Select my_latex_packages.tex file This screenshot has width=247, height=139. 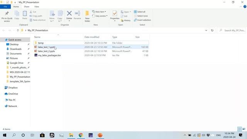coord(91,55)
